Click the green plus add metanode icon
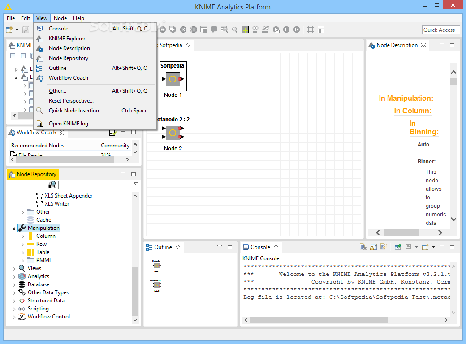The image size is (466, 344). (245, 30)
